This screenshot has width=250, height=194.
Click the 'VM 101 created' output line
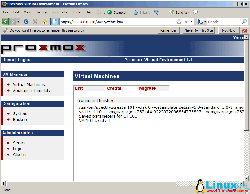click(x=94, y=121)
